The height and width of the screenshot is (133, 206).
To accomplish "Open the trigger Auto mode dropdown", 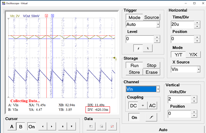I will coord(158,24).
